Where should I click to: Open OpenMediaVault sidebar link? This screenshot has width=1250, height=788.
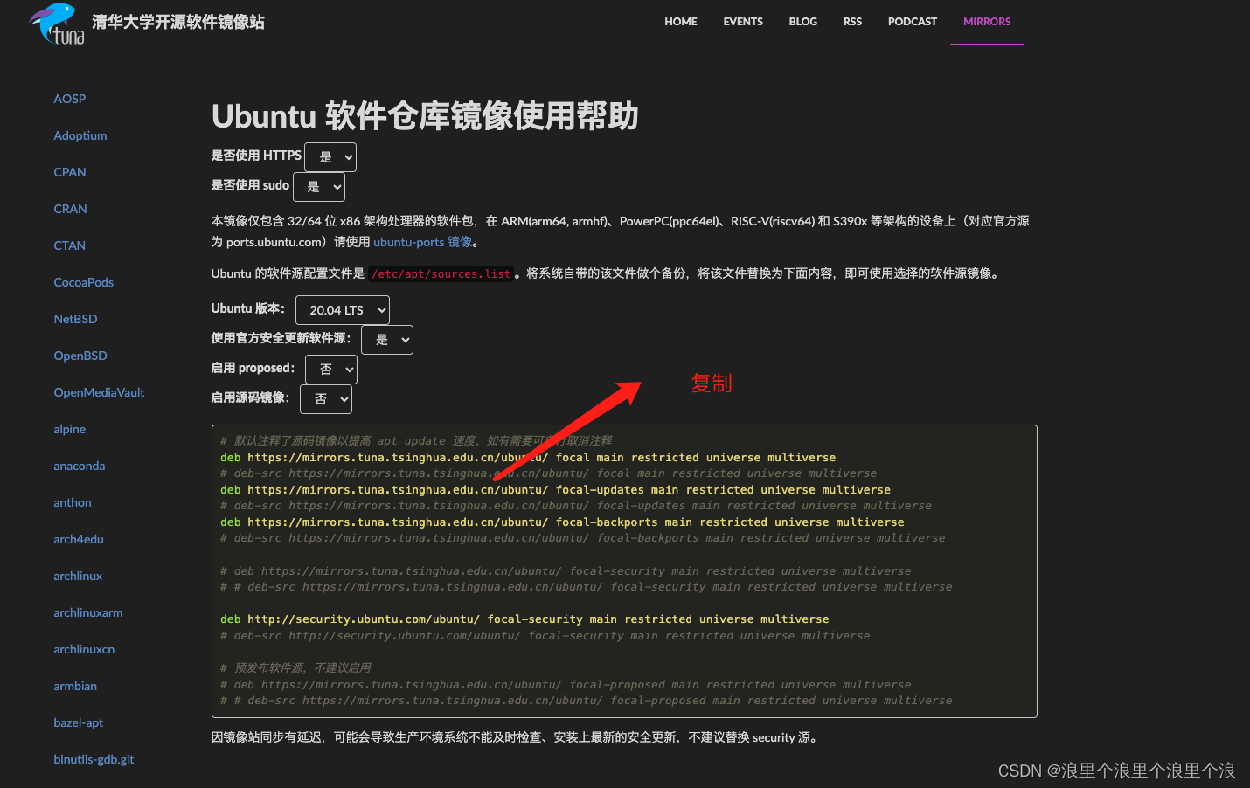99,392
